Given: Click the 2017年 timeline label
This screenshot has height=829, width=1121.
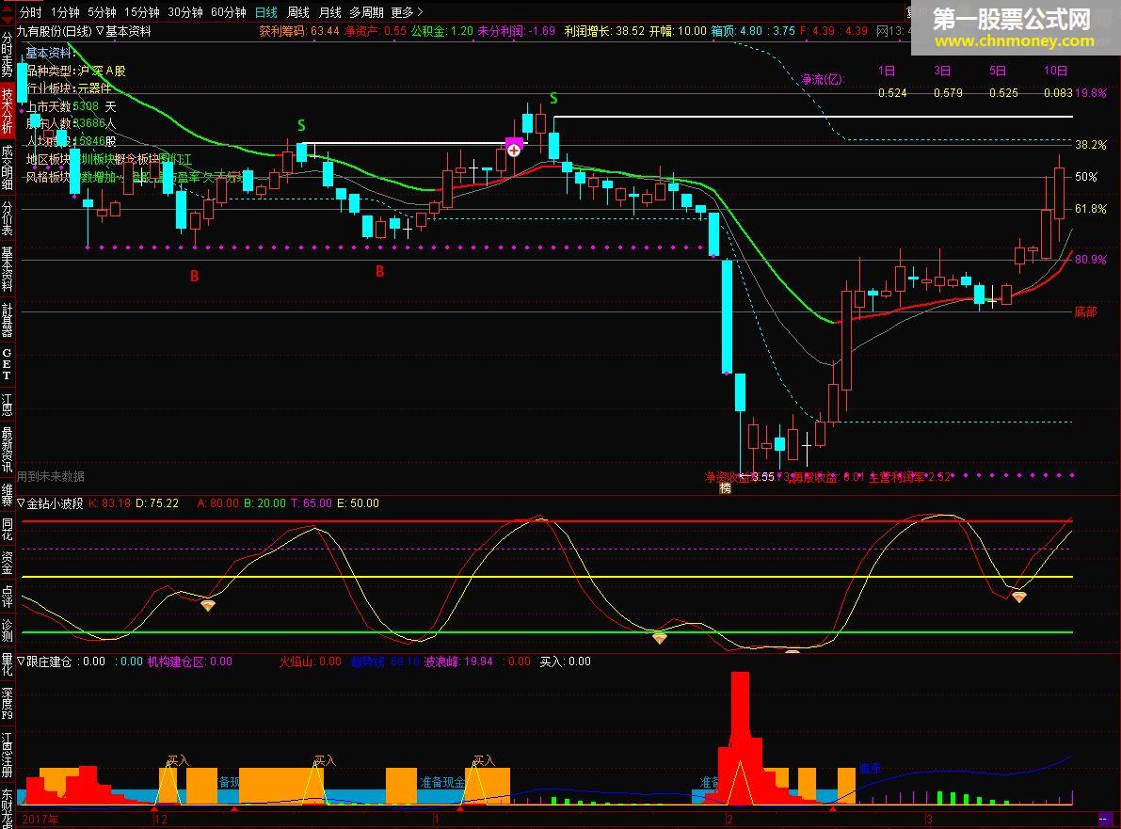Looking at the screenshot, I should [x=40, y=819].
